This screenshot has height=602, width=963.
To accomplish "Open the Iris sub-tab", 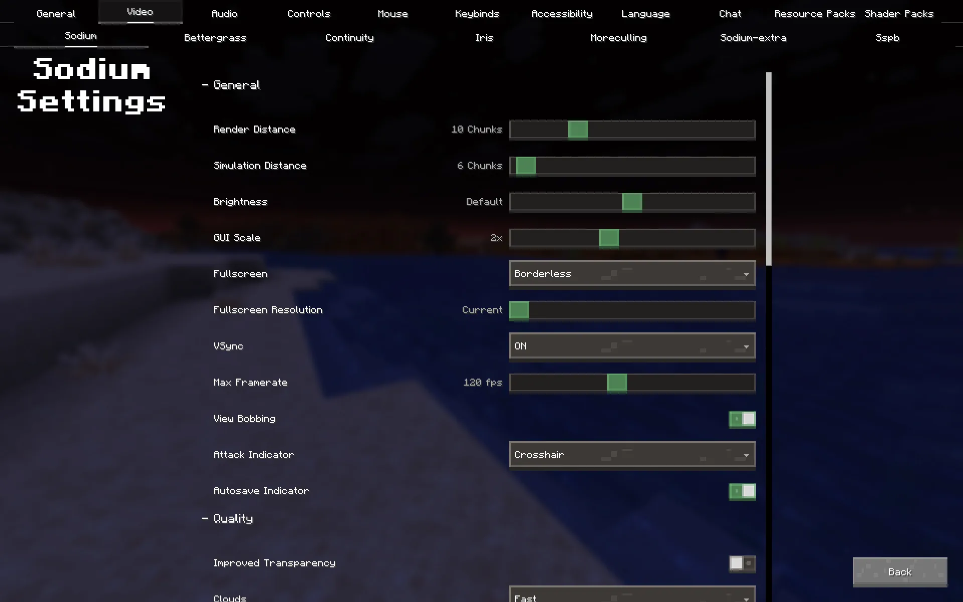I will tap(484, 38).
